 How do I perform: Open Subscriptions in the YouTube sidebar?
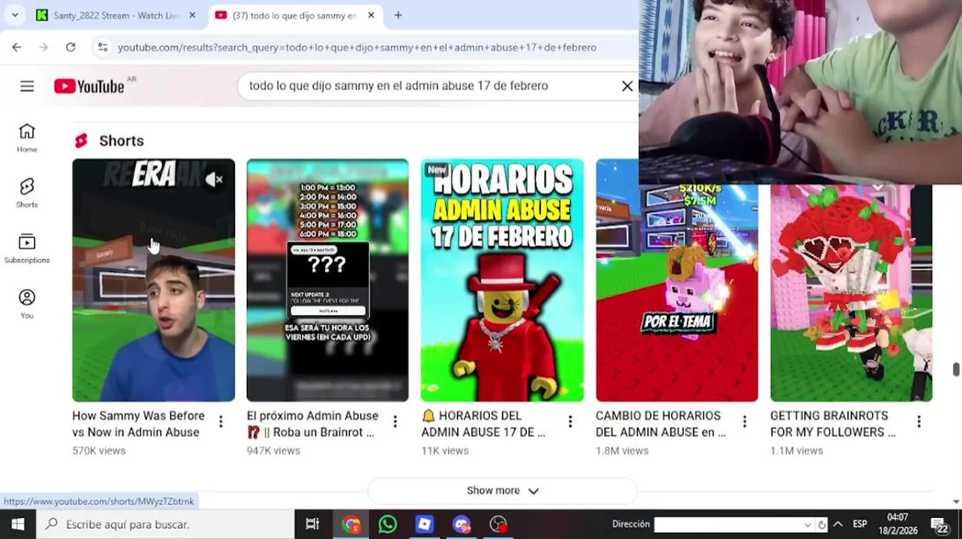click(x=27, y=249)
